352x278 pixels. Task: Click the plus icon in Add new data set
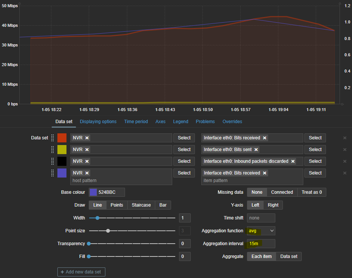62,272
